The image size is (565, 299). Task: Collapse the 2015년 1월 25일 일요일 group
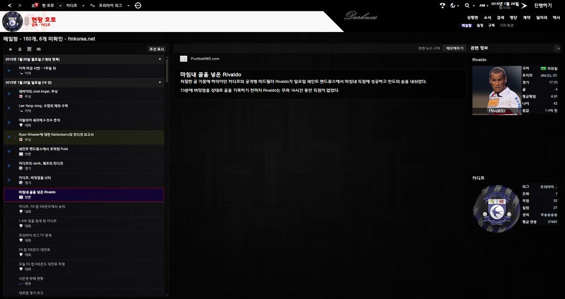point(160,83)
